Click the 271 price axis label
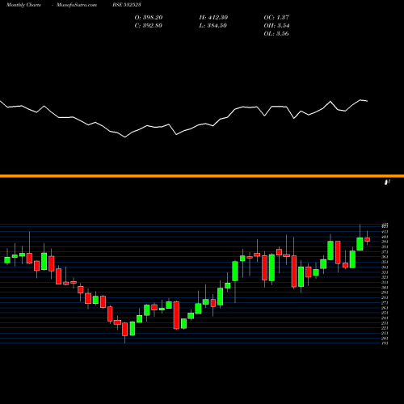The height and width of the screenshot is (404, 404). (x=385, y=302)
